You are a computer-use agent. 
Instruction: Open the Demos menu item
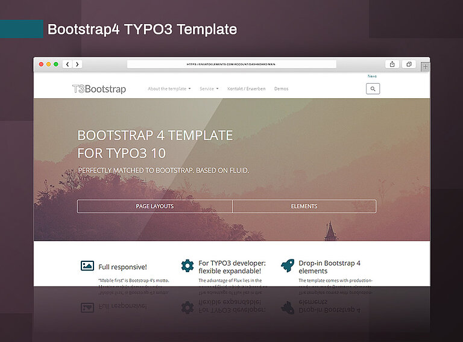(281, 89)
